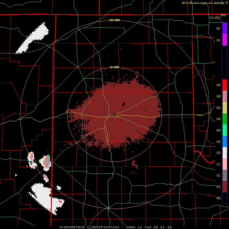
Task: Click the HA red legend swatch
Action: (x=225, y=85)
